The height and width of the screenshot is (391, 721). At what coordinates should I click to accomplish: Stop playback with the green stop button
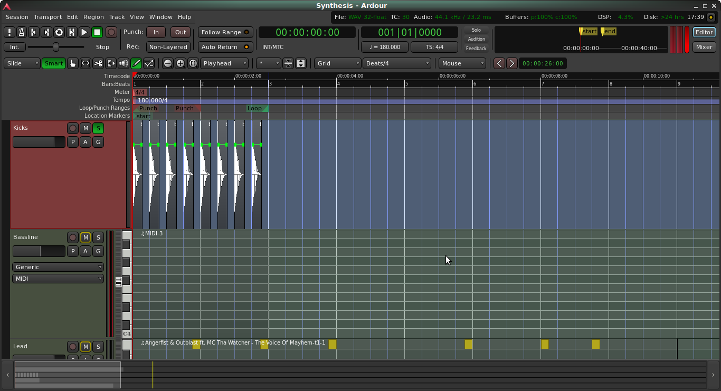pyautogui.click(x=97, y=32)
